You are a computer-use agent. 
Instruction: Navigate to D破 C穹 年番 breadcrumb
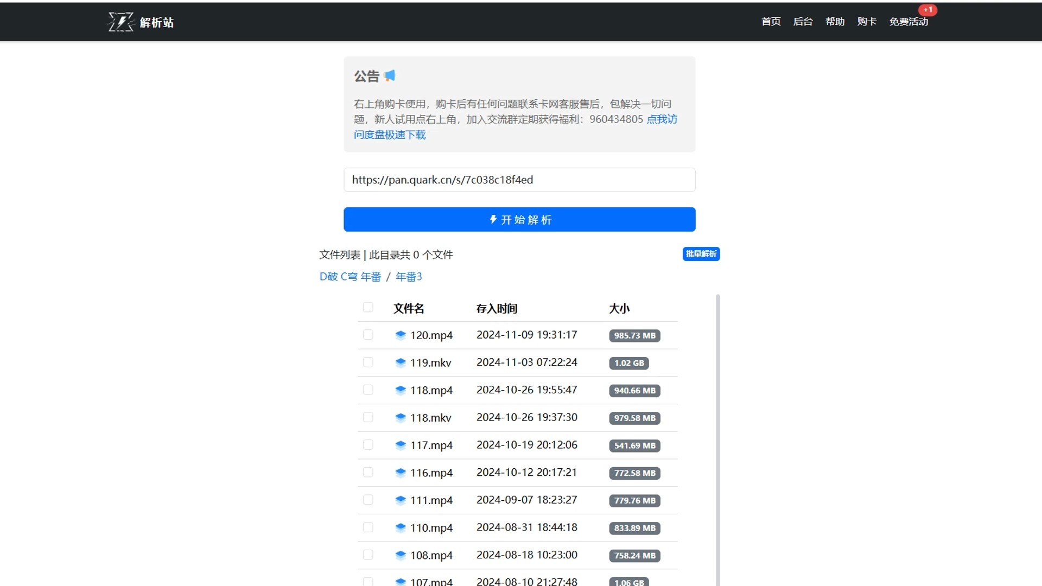coord(350,277)
